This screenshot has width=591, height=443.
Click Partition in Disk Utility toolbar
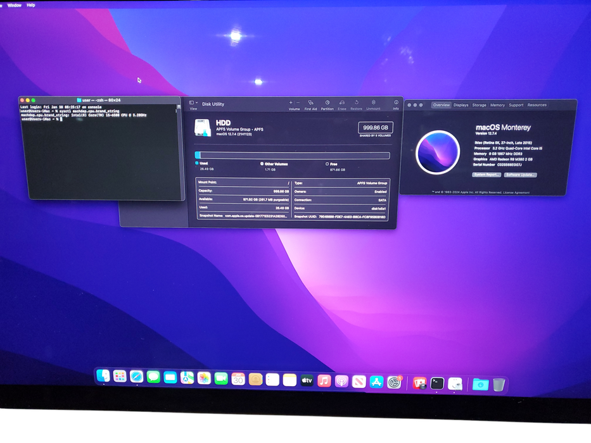click(x=327, y=105)
